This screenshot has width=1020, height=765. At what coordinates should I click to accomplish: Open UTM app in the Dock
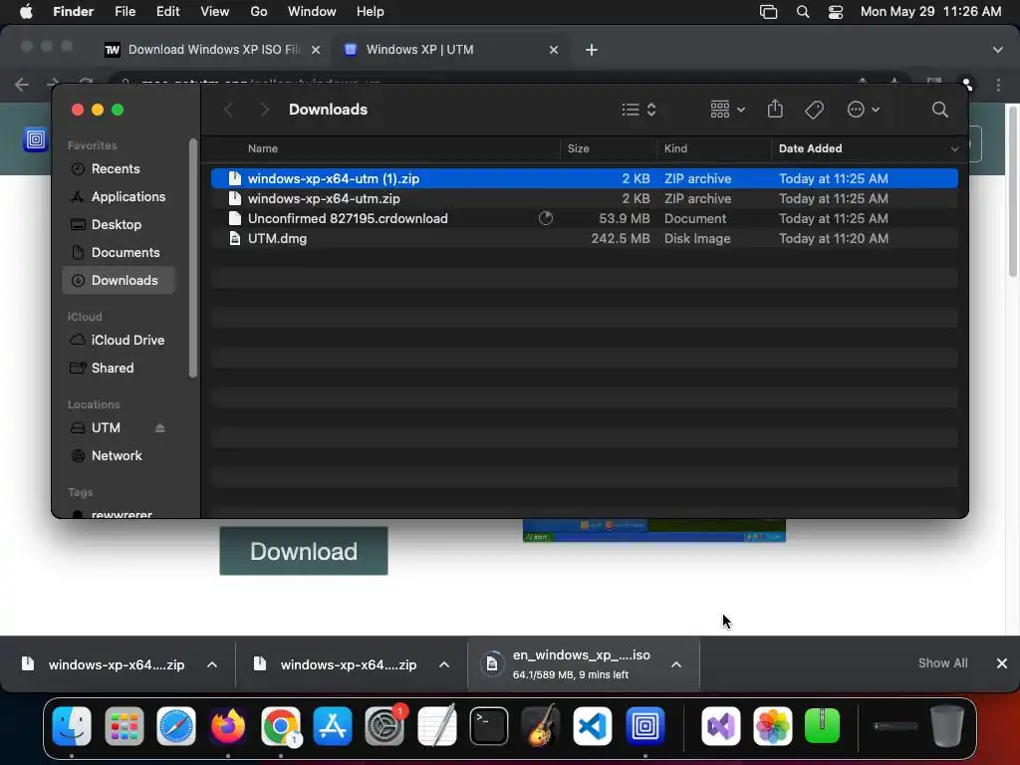pos(644,725)
